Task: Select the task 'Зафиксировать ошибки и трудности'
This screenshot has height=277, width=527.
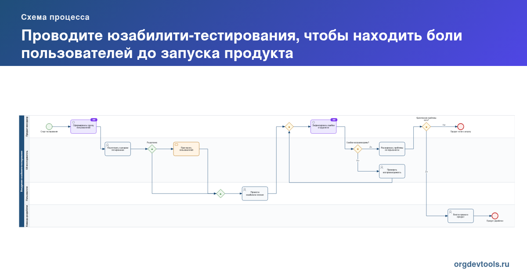Action: [x=323, y=127]
